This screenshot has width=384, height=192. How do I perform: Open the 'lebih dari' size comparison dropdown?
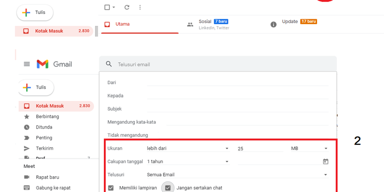[x=188, y=148]
